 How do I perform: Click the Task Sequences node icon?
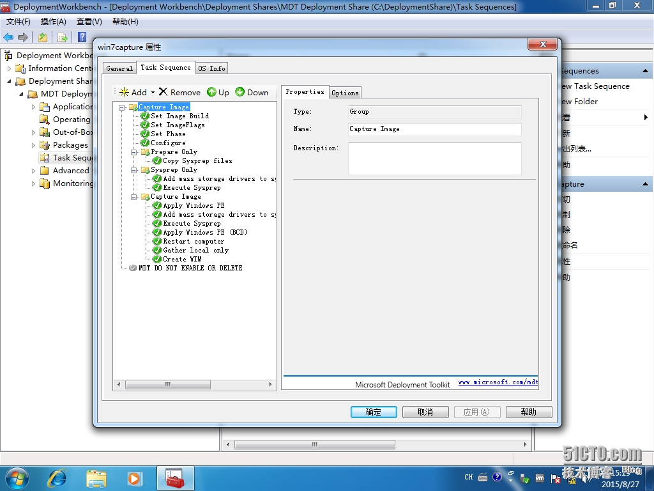point(45,158)
